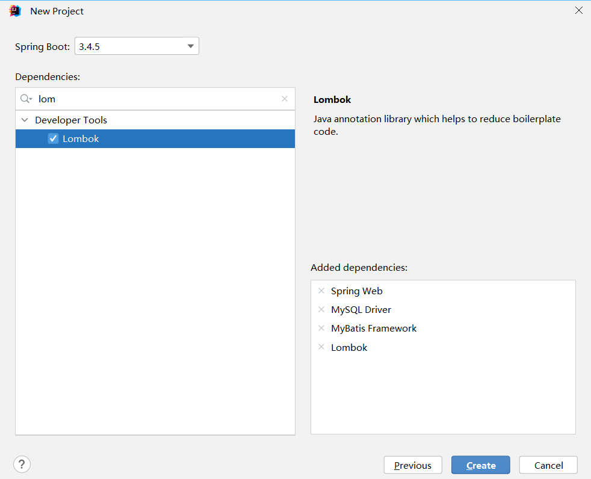Go back with the Previous button
Screen dimensions: 591x479
click(x=413, y=465)
